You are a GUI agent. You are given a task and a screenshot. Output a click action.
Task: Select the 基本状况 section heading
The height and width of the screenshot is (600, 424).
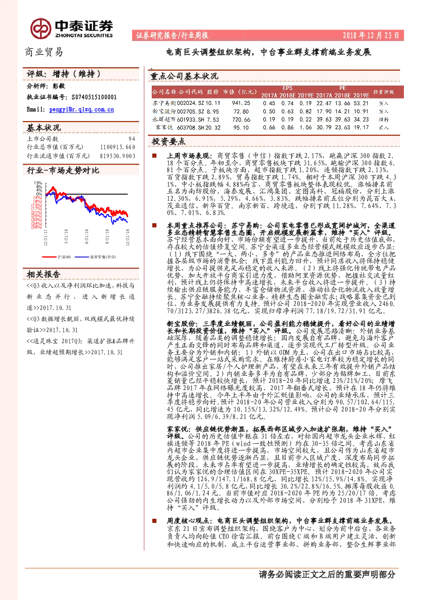(44, 128)
